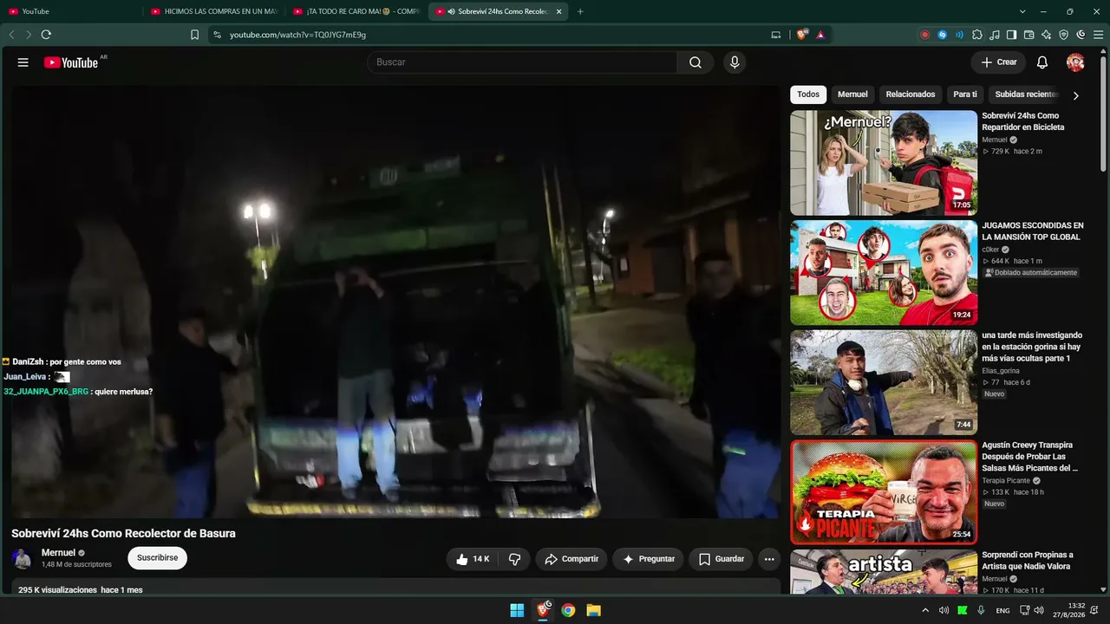Screen dimensions: 1110x624
Task: Show more filter chips with the arrow
Action: click(1076, 95)
